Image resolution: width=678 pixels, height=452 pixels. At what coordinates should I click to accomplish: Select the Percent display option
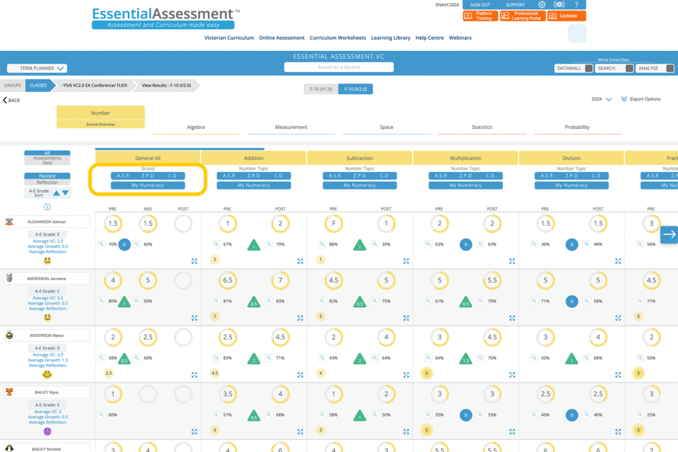point(47,176)
